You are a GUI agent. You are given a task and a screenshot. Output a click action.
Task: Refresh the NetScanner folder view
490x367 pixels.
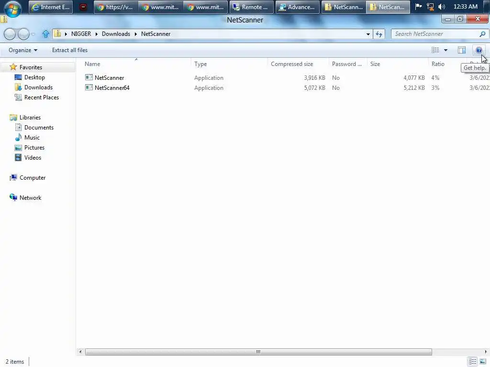pos(379,34)
